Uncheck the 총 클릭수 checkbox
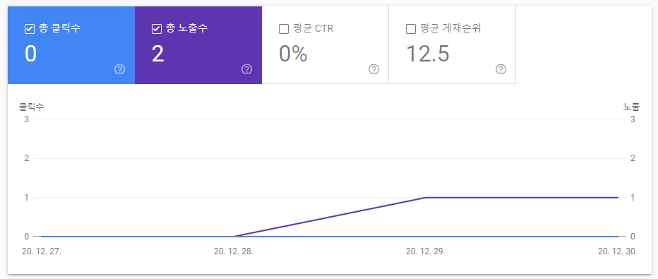This screenshot has width=658, height=279. 30,29
